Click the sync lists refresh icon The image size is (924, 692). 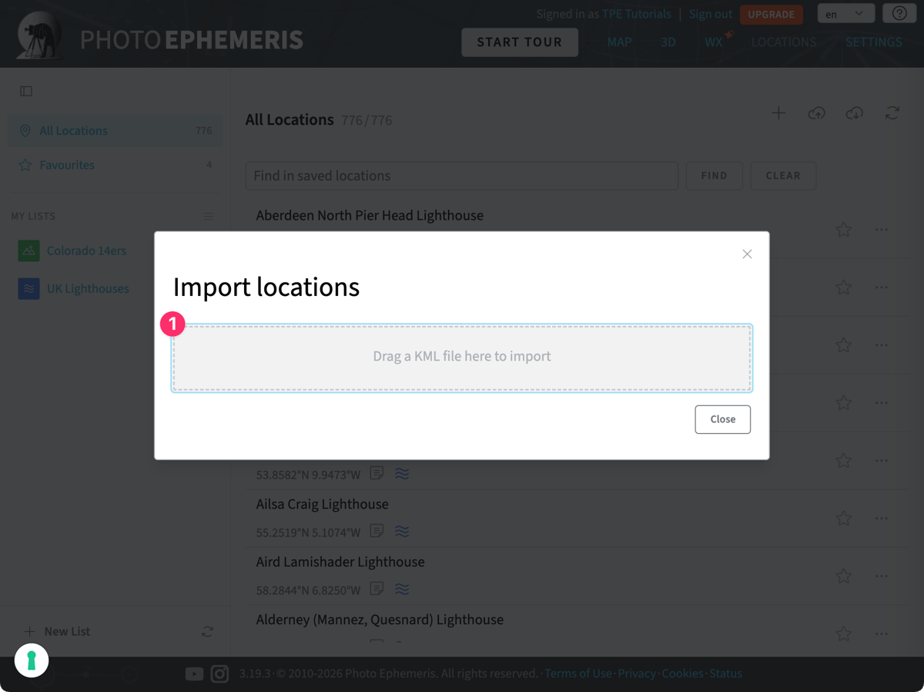(x=207, y=631)
